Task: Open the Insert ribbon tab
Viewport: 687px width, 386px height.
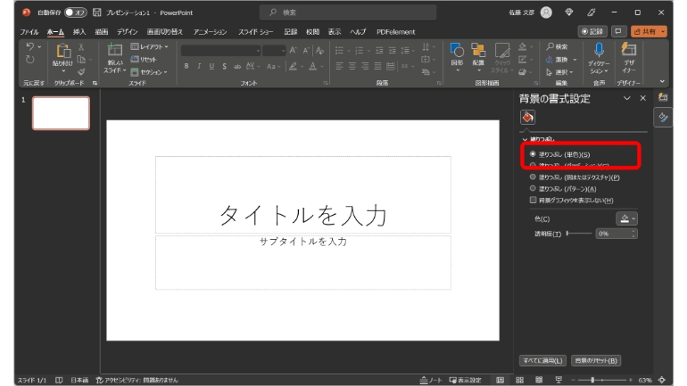Action: tap(79, 32)
